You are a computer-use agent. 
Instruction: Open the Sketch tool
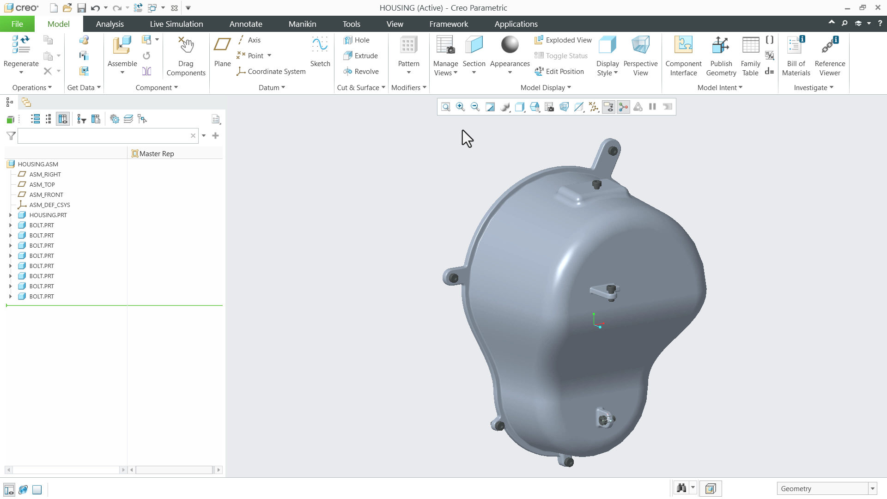(x=320, y=52)
